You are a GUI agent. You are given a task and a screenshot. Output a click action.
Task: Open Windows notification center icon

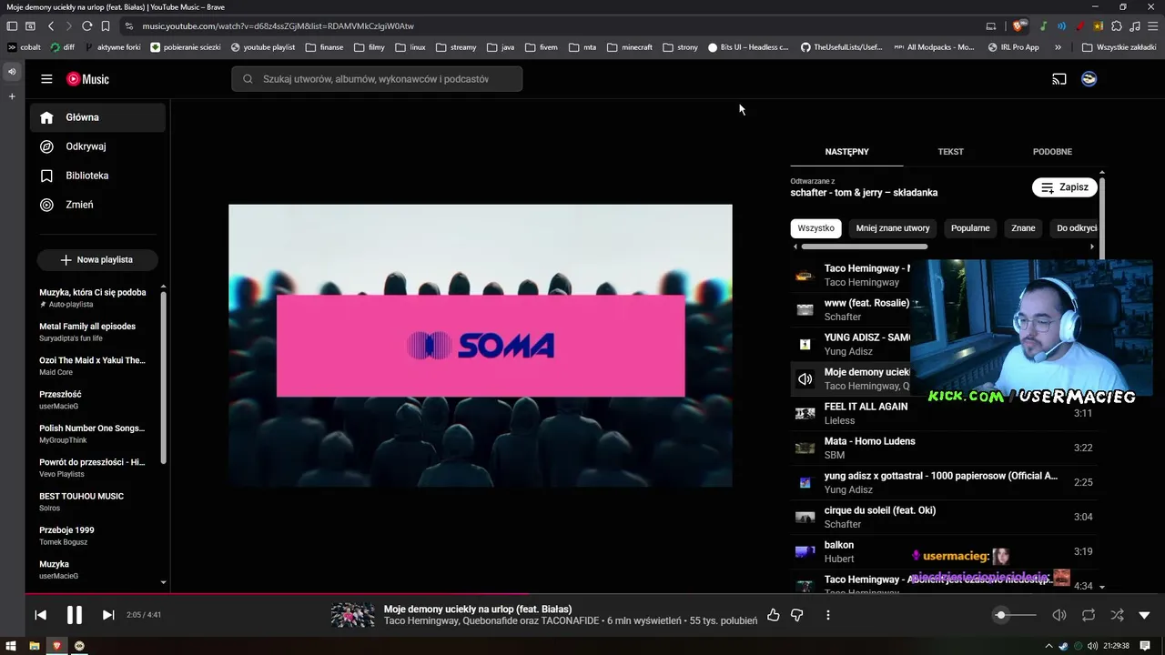[x=1145, y=646]
